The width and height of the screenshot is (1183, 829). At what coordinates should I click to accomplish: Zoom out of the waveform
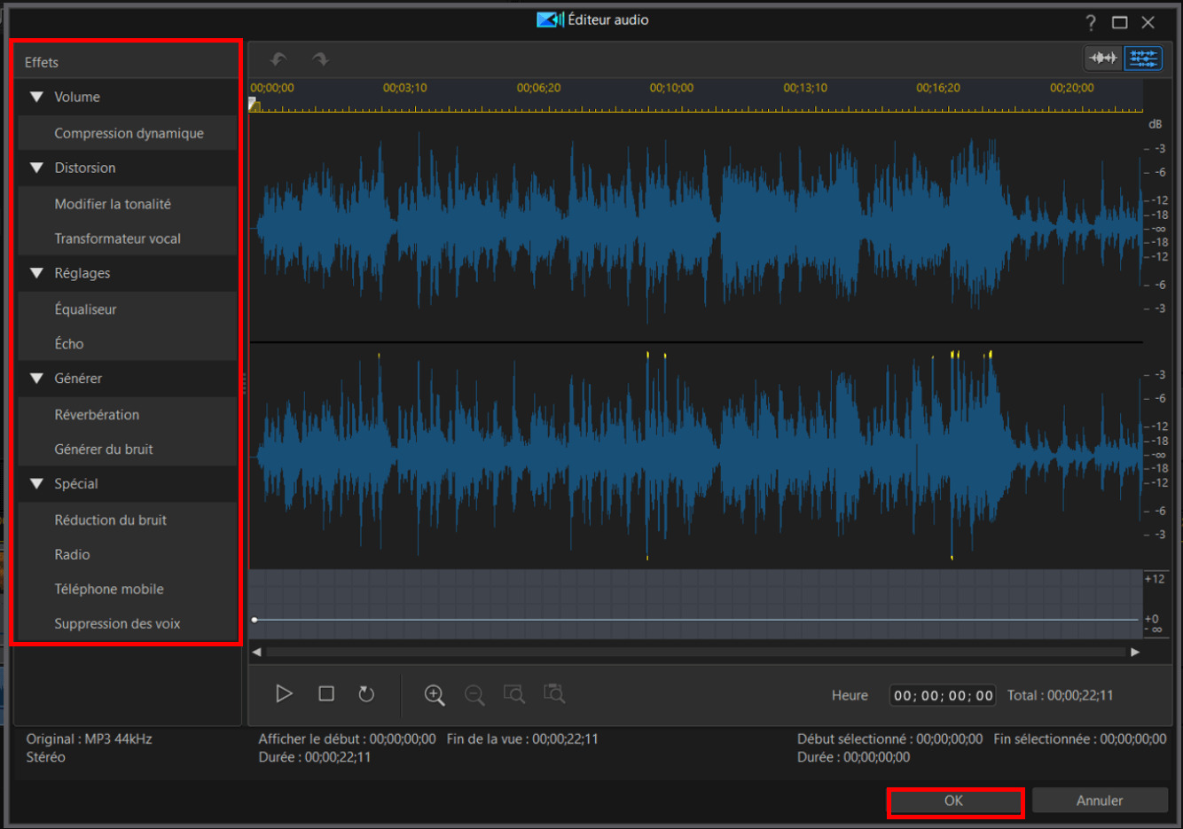[474, 694]
